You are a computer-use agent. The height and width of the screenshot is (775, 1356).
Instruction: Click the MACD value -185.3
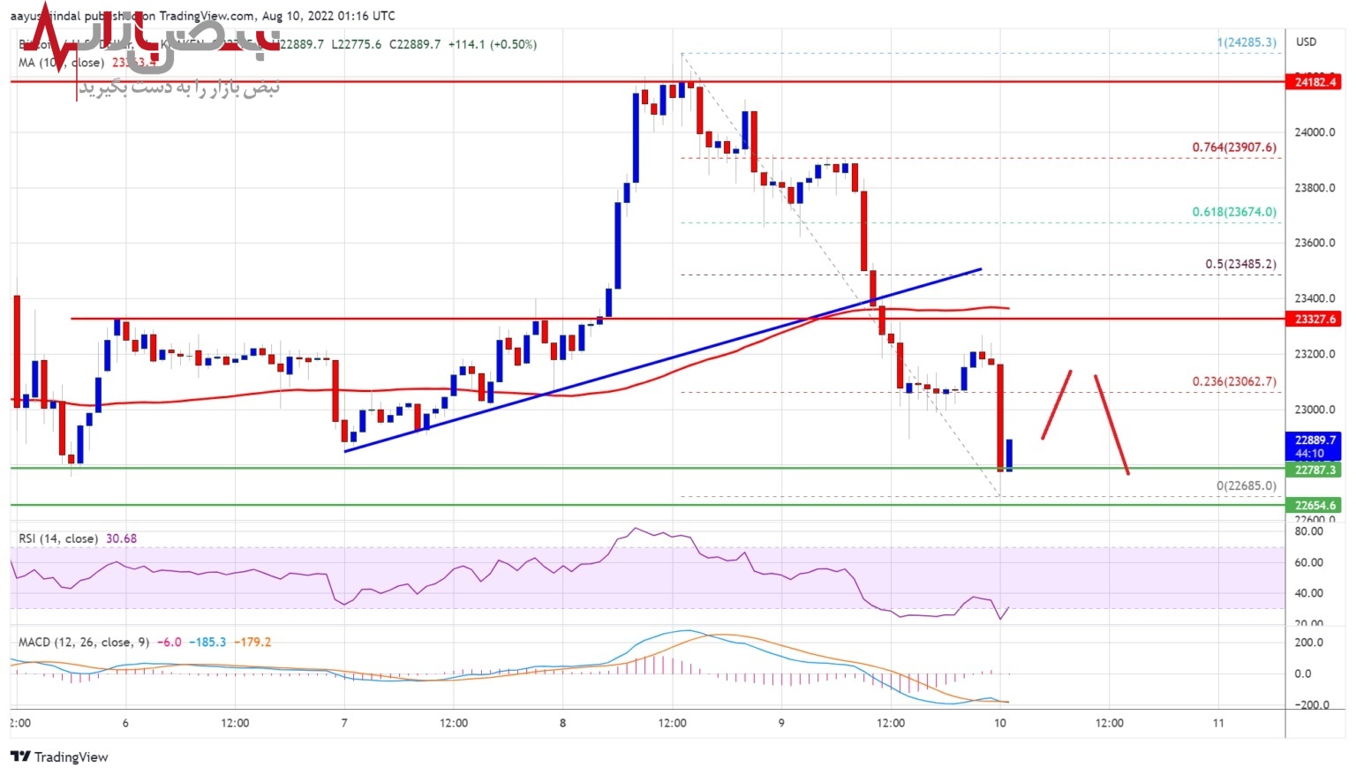(209, 643)
